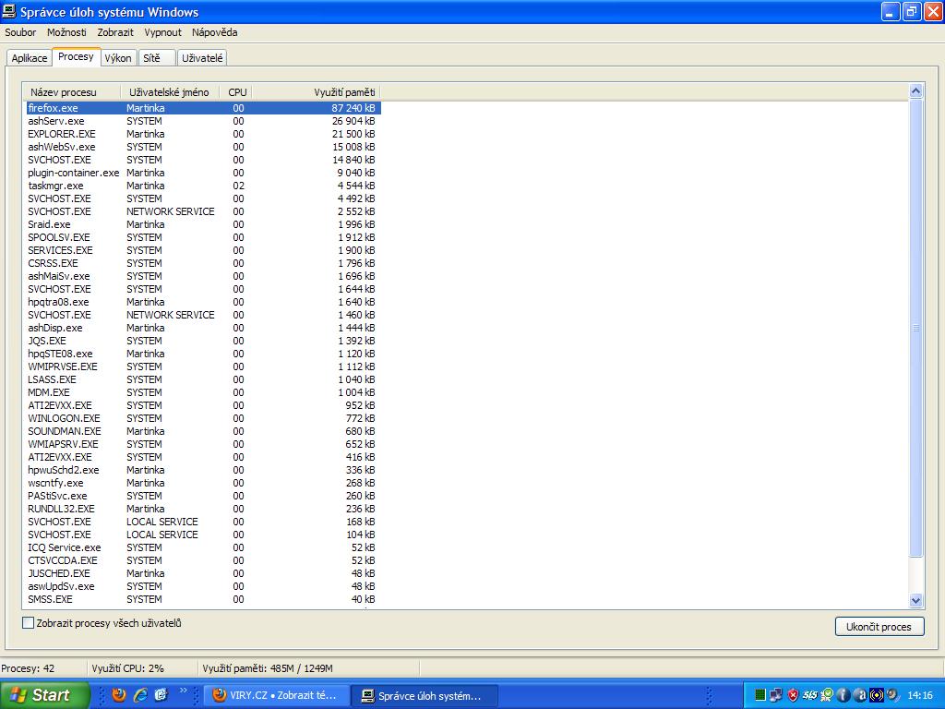Switch to the Uživatelé tab
945x709 pixels.
[x=202, y=58]
